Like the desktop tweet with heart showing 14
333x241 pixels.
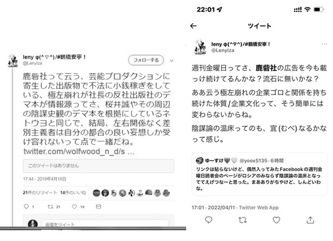click(x=74, y=206)
